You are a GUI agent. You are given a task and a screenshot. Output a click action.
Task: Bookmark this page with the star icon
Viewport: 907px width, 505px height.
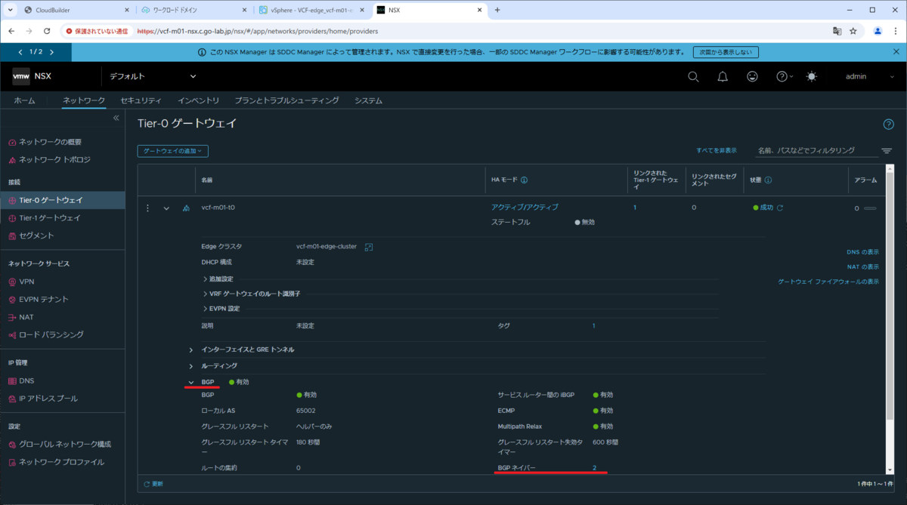(x=853, y=31)
